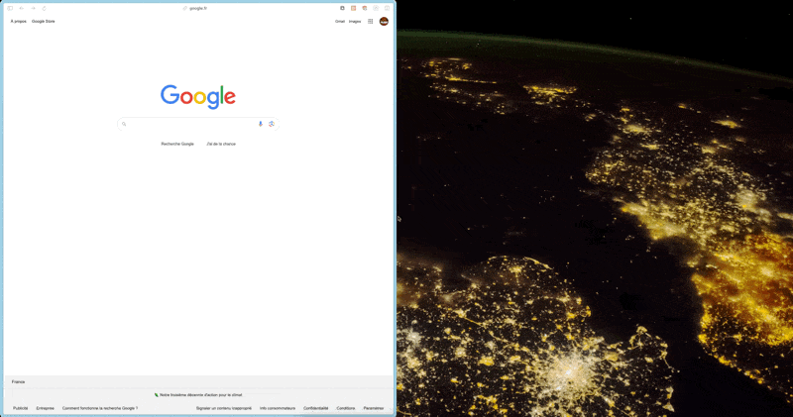The image size is (793, 417).
Task: Click the Google account profile avatar
Action: pyautogui.click(x=384, y=21)
